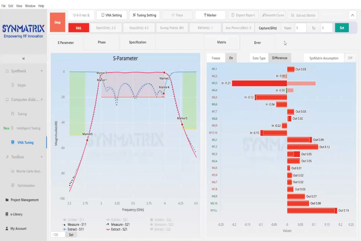Click the Monte-Carlo Analysis chart icon
This screenshot has width=361, height=241.
[x=13, y=171]
